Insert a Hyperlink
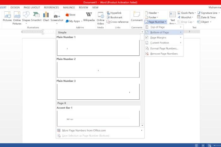 (114, 13)
